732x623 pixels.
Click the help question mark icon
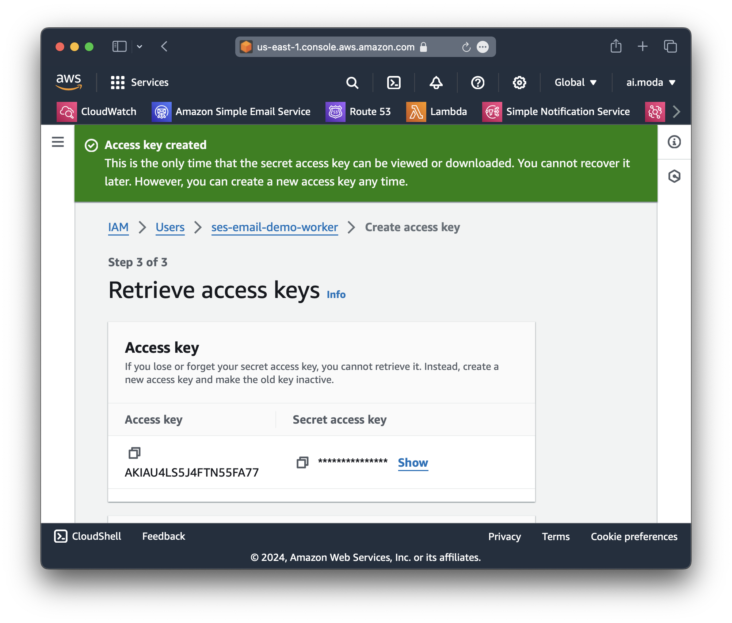pyautogui.click(x=477, y=83)
